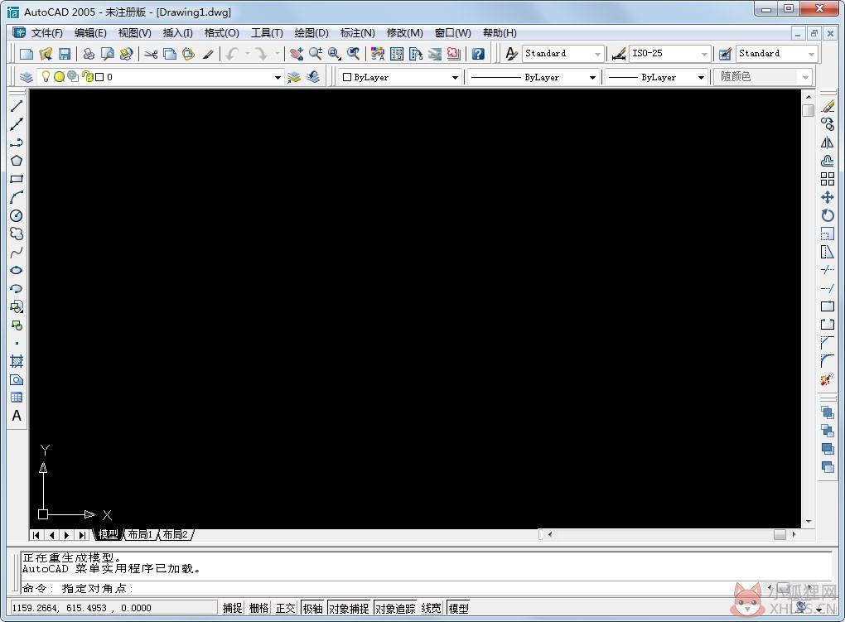Switch to the 布局2 tab
This screenshot has height=622, width=845.
point(175,534)
